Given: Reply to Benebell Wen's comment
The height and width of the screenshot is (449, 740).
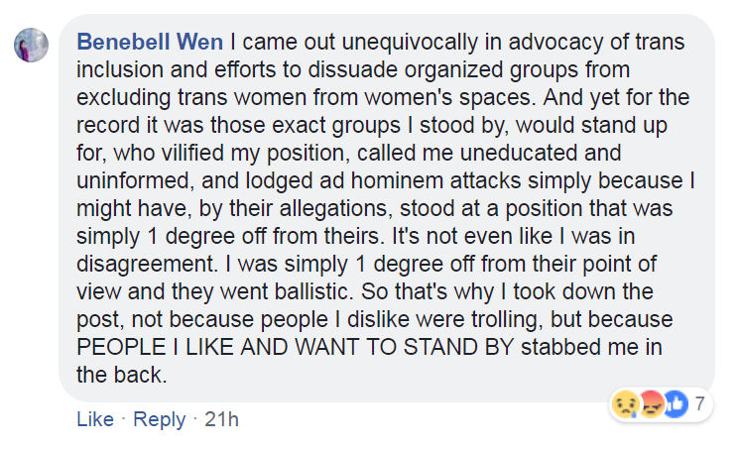Looking at the screenshot, I should [x=159, y=419].
